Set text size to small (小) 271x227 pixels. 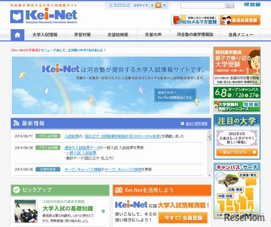click(152, 5)
